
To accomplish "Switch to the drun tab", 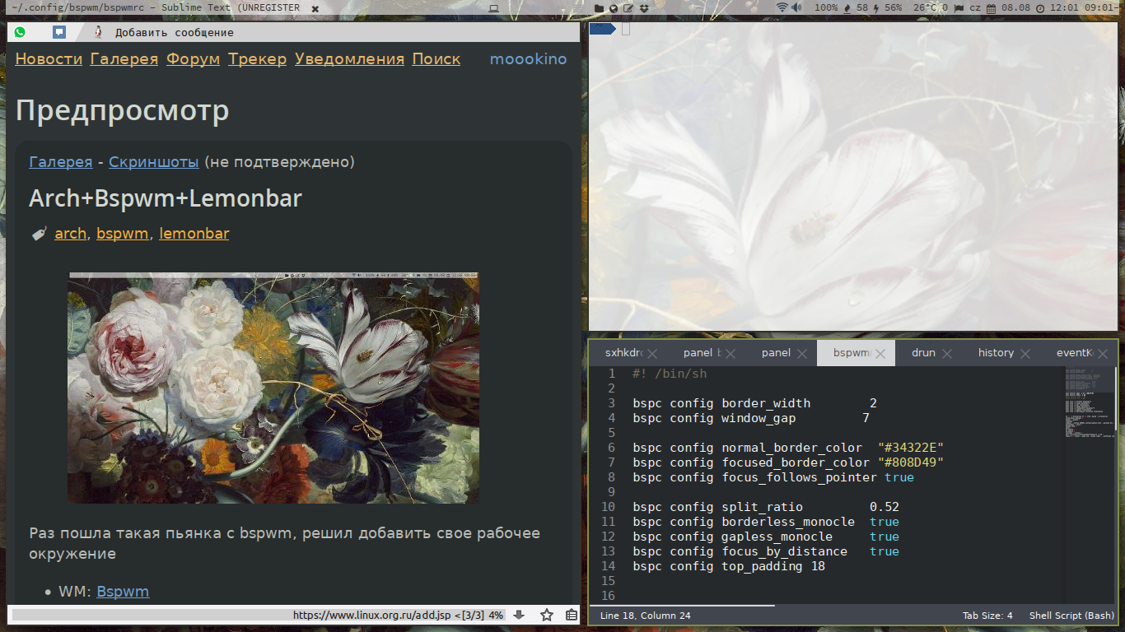I will 923,353.
